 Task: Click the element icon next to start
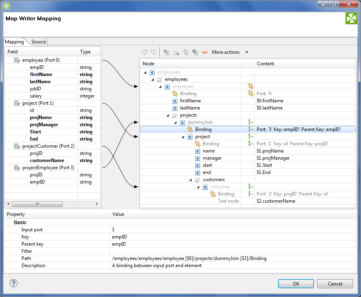[x=198, y=165]
